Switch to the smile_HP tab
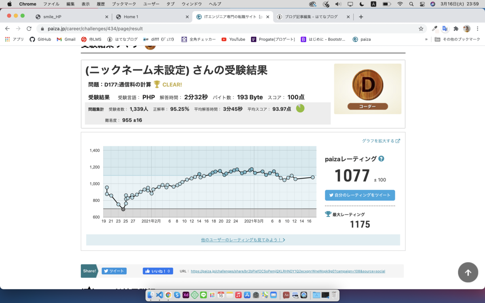Viewport: 485px width, 303px height. pyautogui.click(x=72, y=17)
